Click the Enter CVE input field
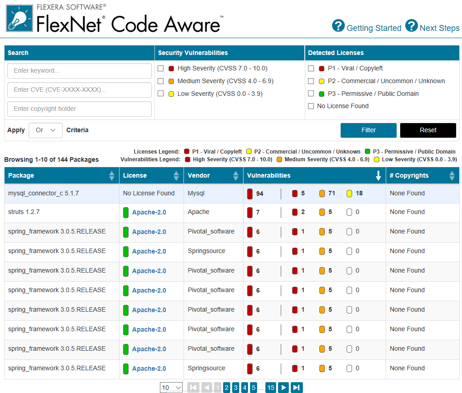Viewport: 462px width, 393px height. tap(79, 90)
